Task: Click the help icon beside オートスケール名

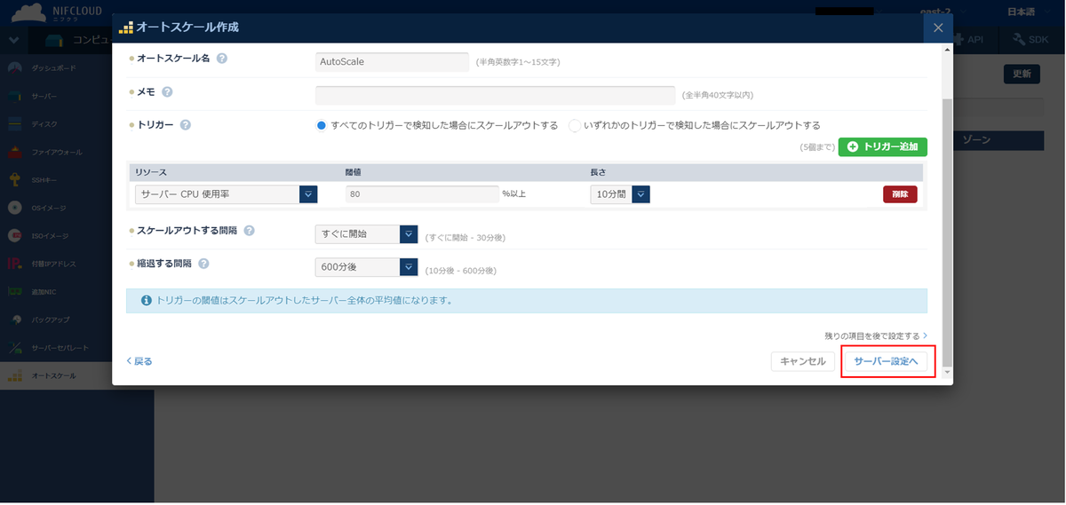Action: click(x=221, y=59)
